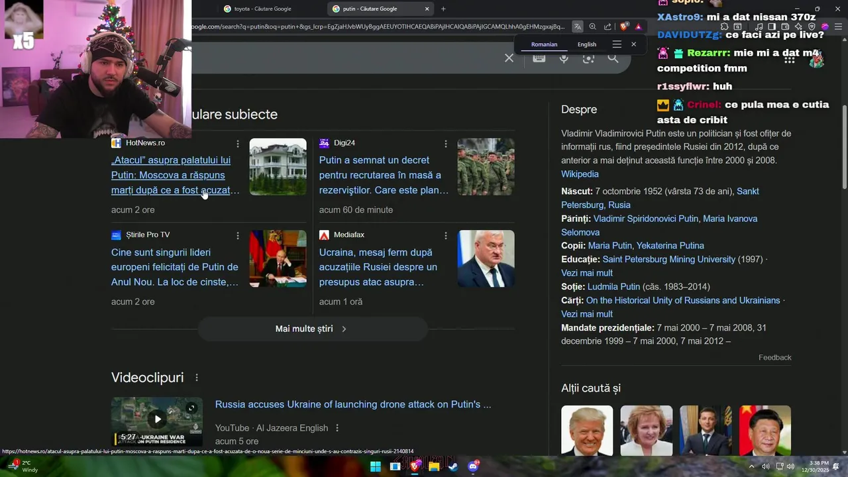848x477 pixels.
Task: Click the soldiers thumbnail for Digi24 article
Action: point(486,166)
